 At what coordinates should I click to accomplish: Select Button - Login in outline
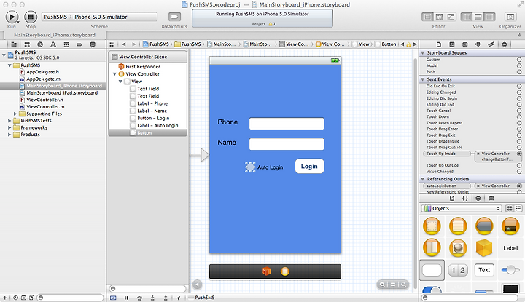(153, 119)
